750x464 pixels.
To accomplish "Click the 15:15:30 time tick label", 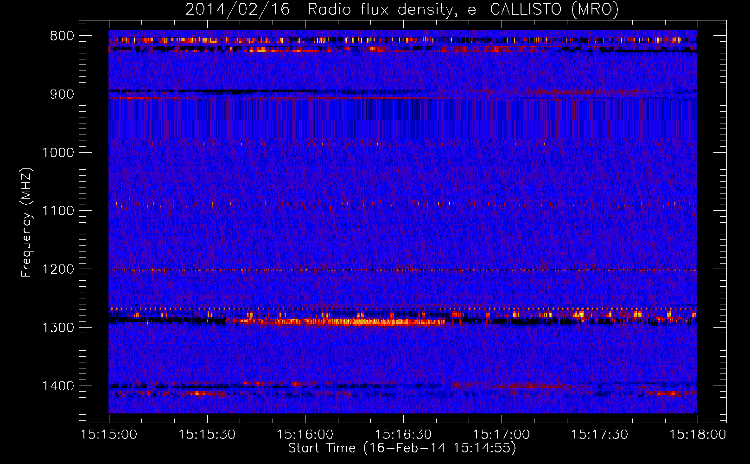I will (207, 435).
